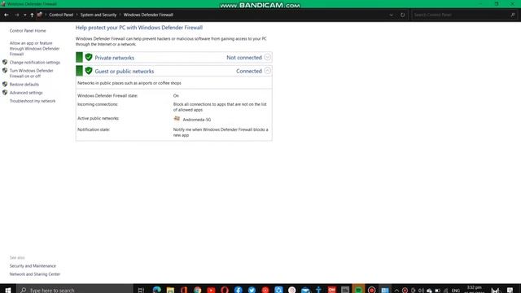
Task: Open Twitter from the taskbar
Action: pyautogui.click(x=252, y=290)
